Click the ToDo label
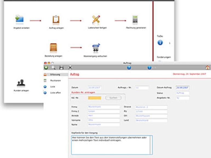 (x=160, y=36)
